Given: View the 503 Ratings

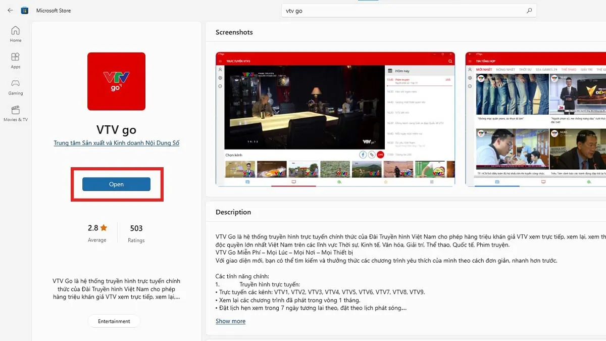Looking at the screenshot, I should coord(136,232).
